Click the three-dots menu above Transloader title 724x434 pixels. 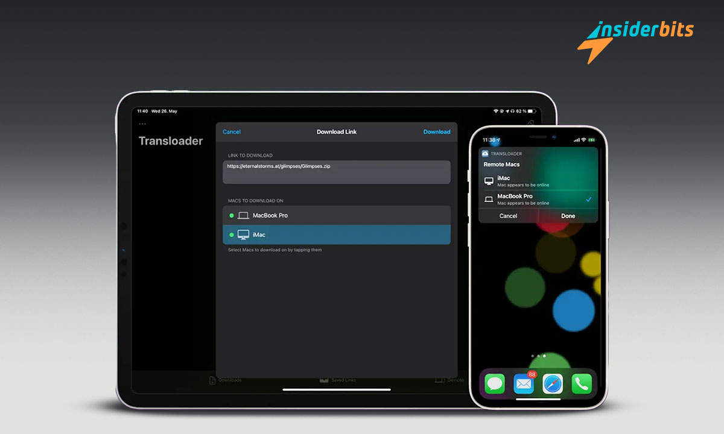142,125
